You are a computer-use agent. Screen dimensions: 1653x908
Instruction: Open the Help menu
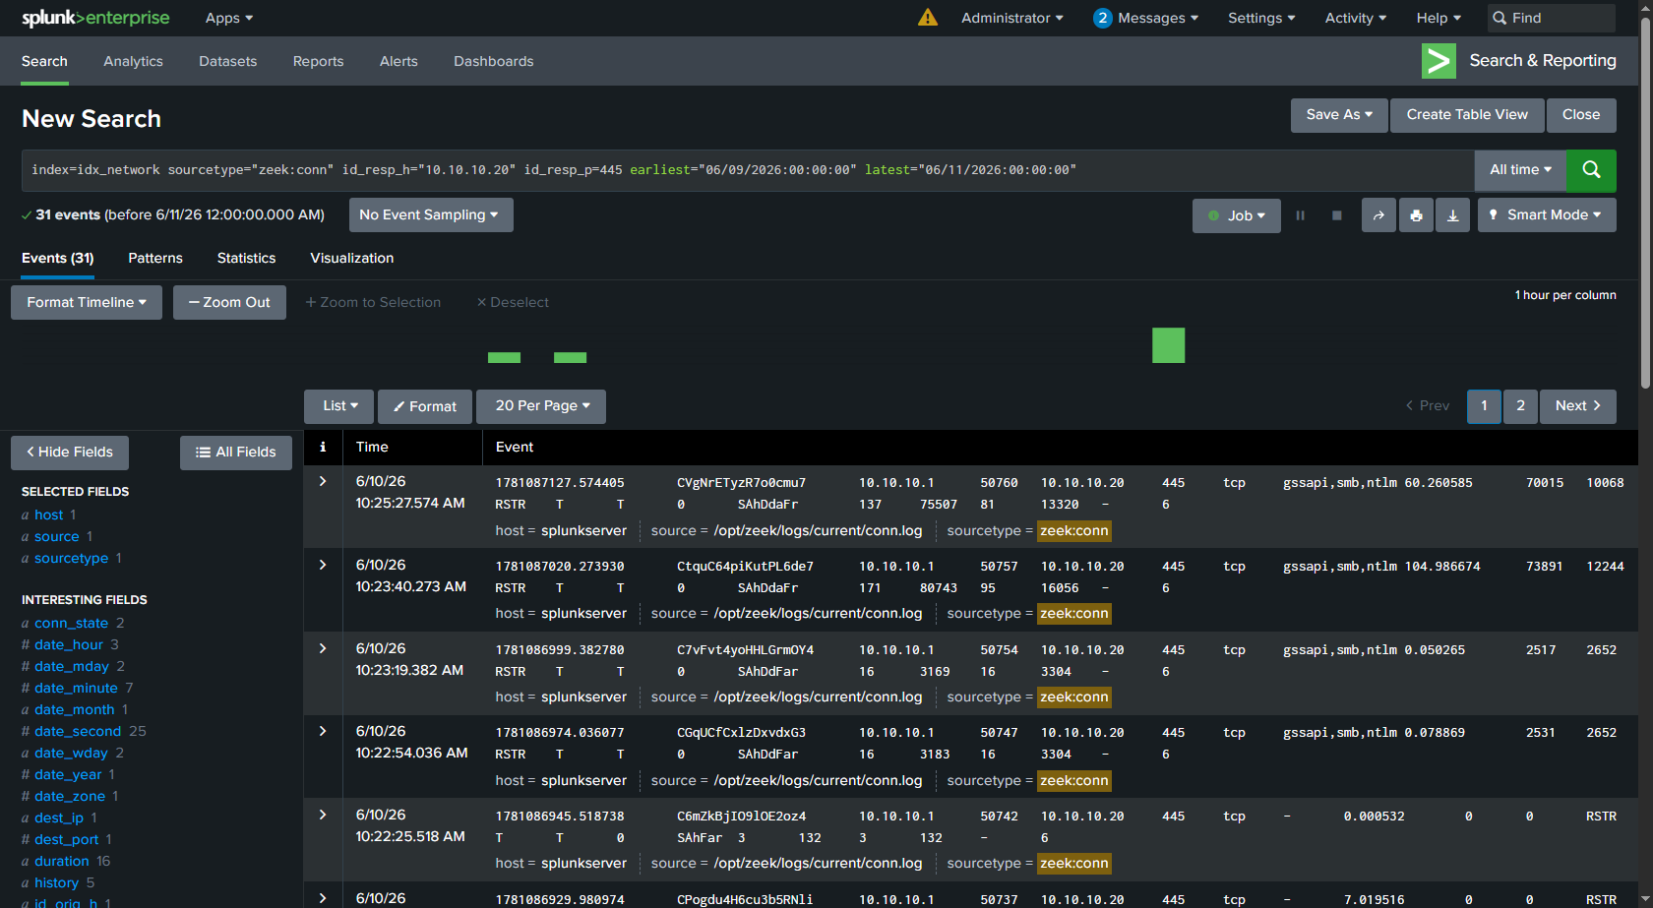(x=1439, y=18)
